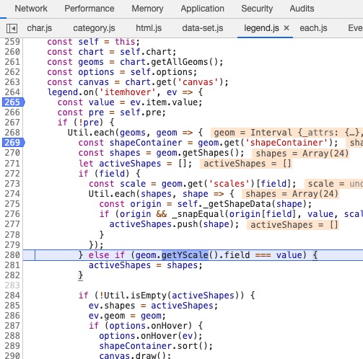The image size is (363, 359).
Task: Click 'activeShapes = shapes;' on line 281
Action: tap(146, 265)
